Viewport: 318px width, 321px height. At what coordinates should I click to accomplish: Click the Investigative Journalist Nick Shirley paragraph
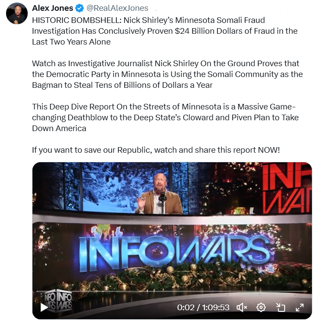[x=167, y=74]
